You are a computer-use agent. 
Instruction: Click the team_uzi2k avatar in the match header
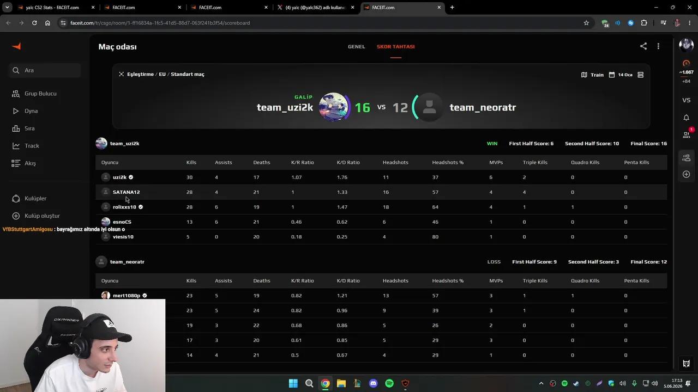(x=333, y=107)
